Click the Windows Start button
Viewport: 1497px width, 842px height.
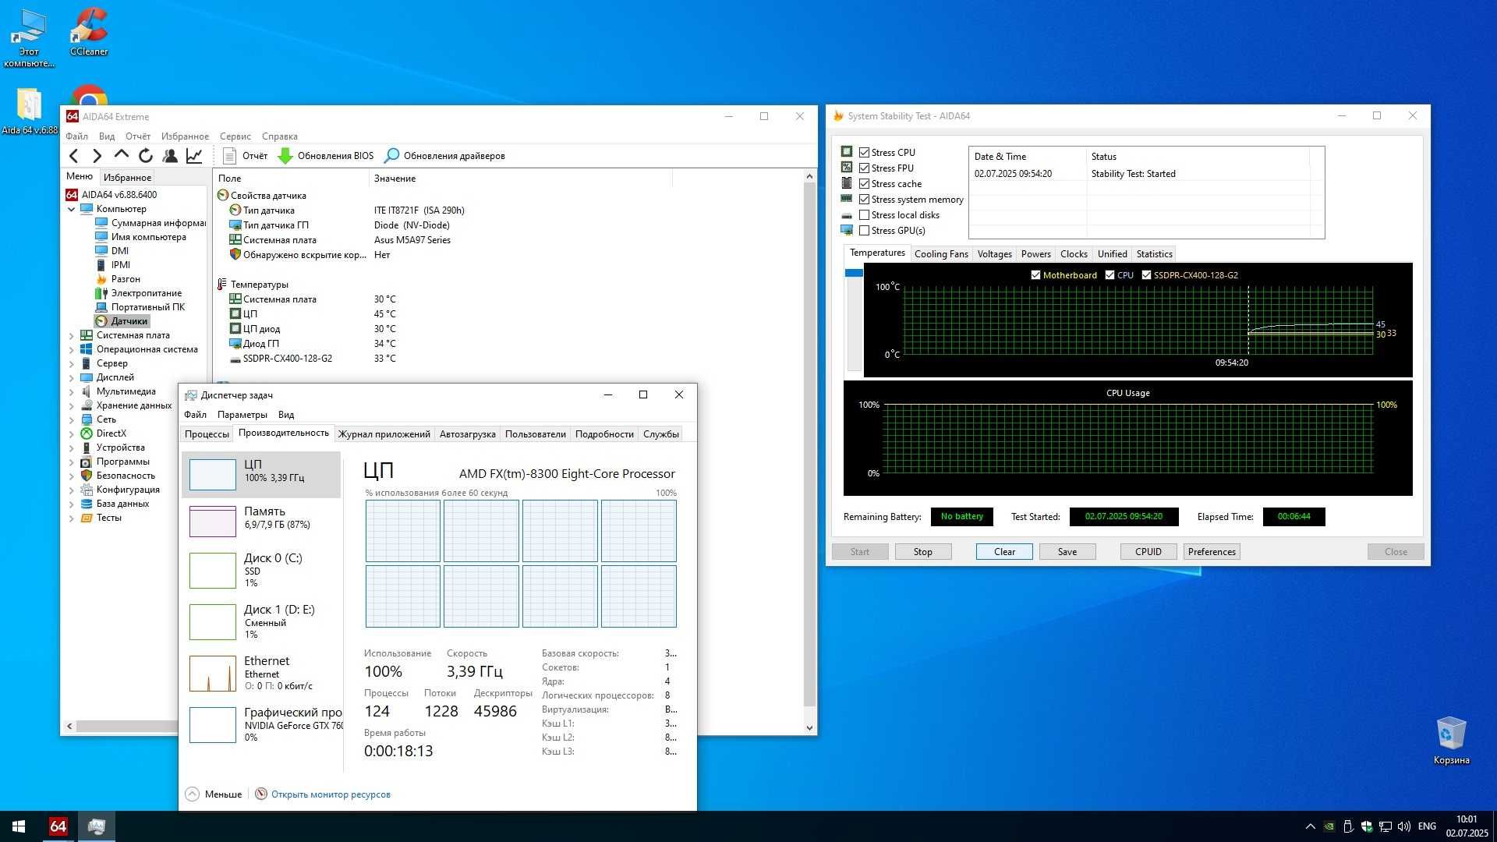tap(19, 826)
